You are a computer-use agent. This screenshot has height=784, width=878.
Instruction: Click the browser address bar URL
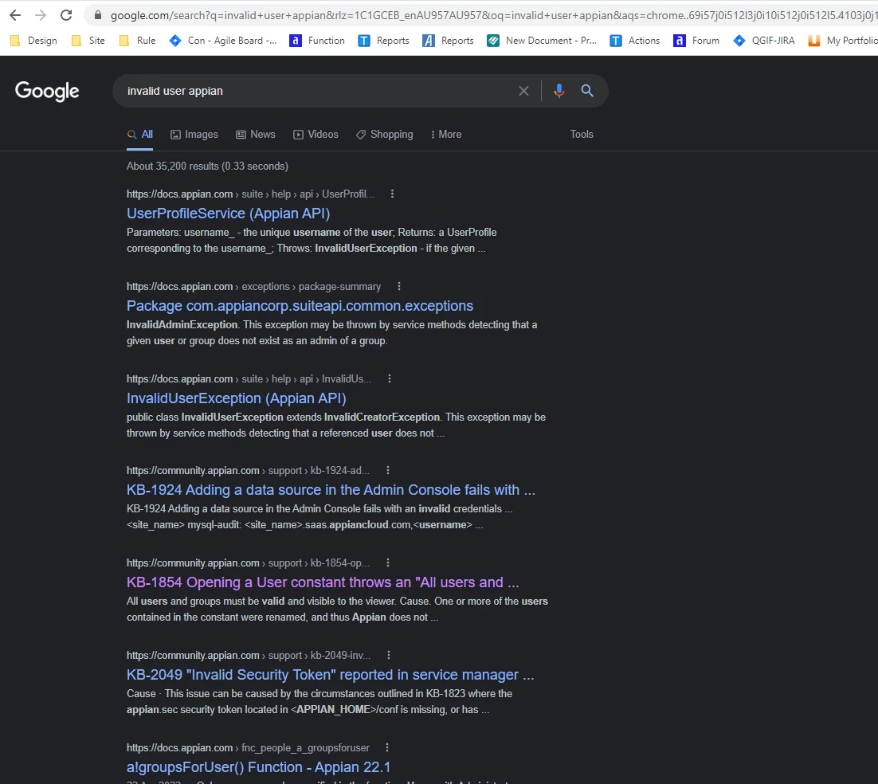pos(492,15)
